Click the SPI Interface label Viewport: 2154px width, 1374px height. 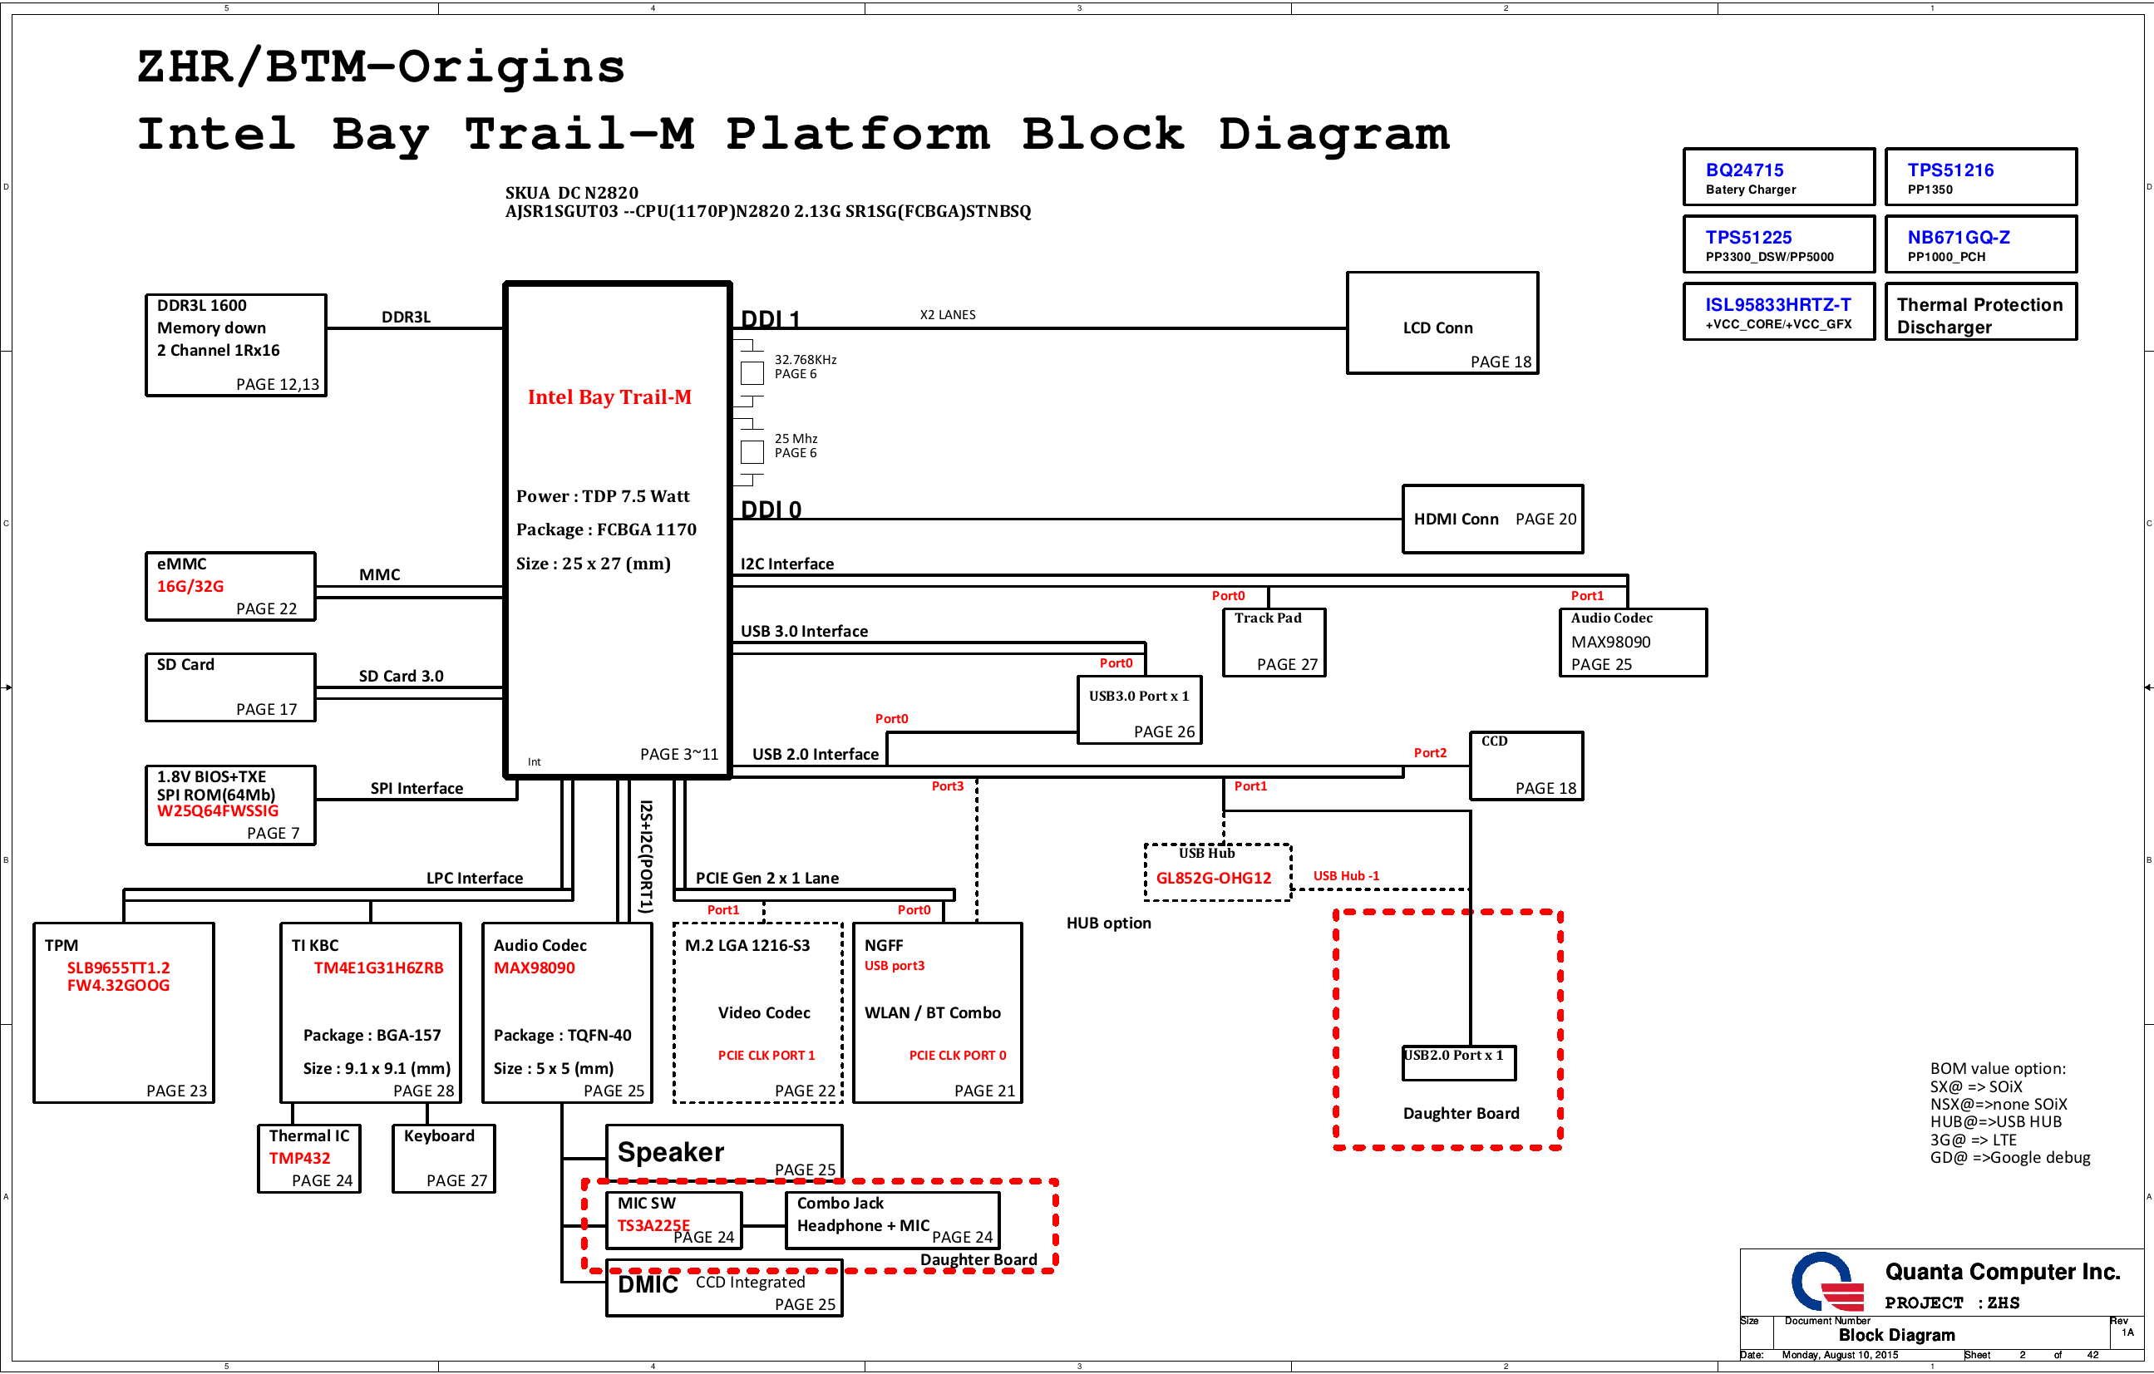(417, 788)
